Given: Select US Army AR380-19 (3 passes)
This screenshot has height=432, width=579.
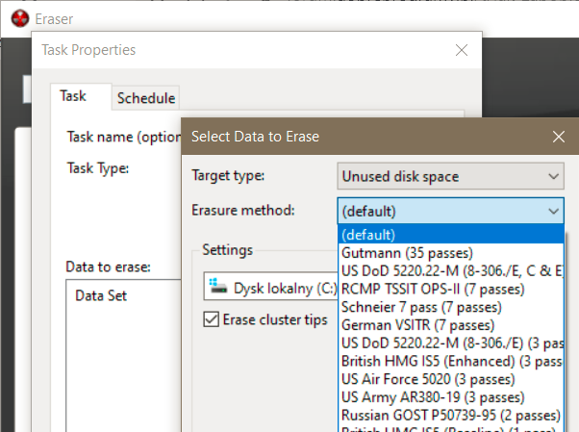Looking at the screenshot, I should click(451, 397).
